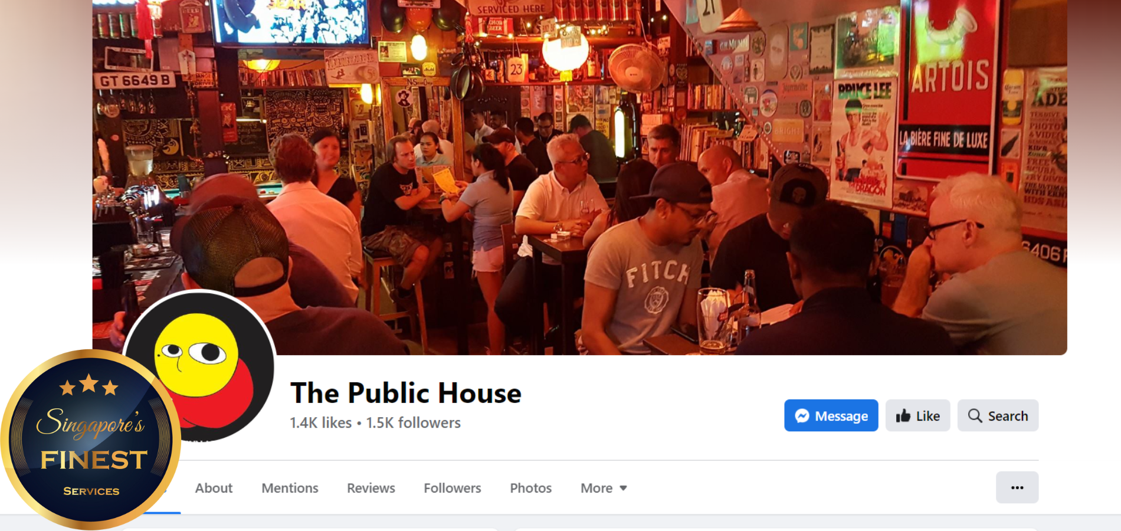This screenshot has height=531, width=1121.
Task: Go to the Reviews tab
Action: [371, 488]
